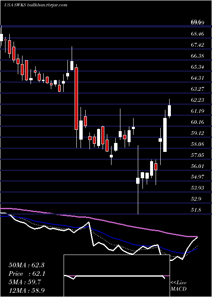Click the 61.19 price axis label

click(x=198, y=111)
